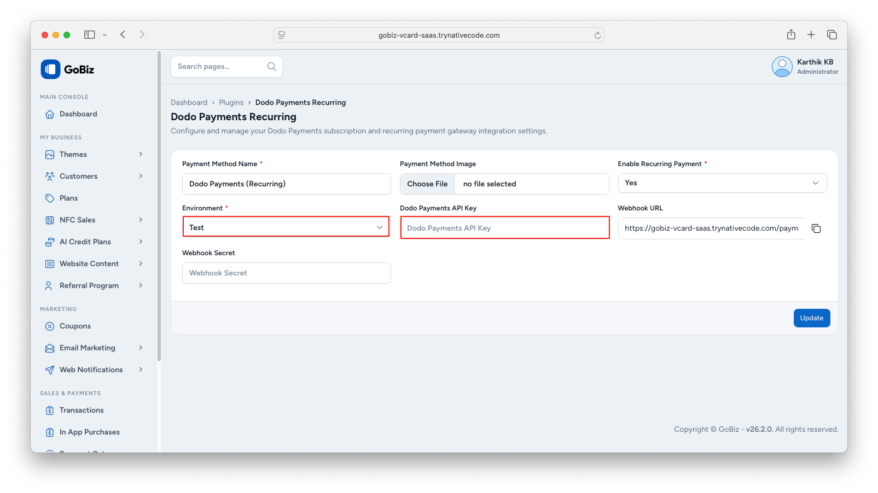Image resolution: width=878 pixels, height=493 pixels.
Task: Go to Plugins breadcrumb link
Action: [x=231, y=103]
